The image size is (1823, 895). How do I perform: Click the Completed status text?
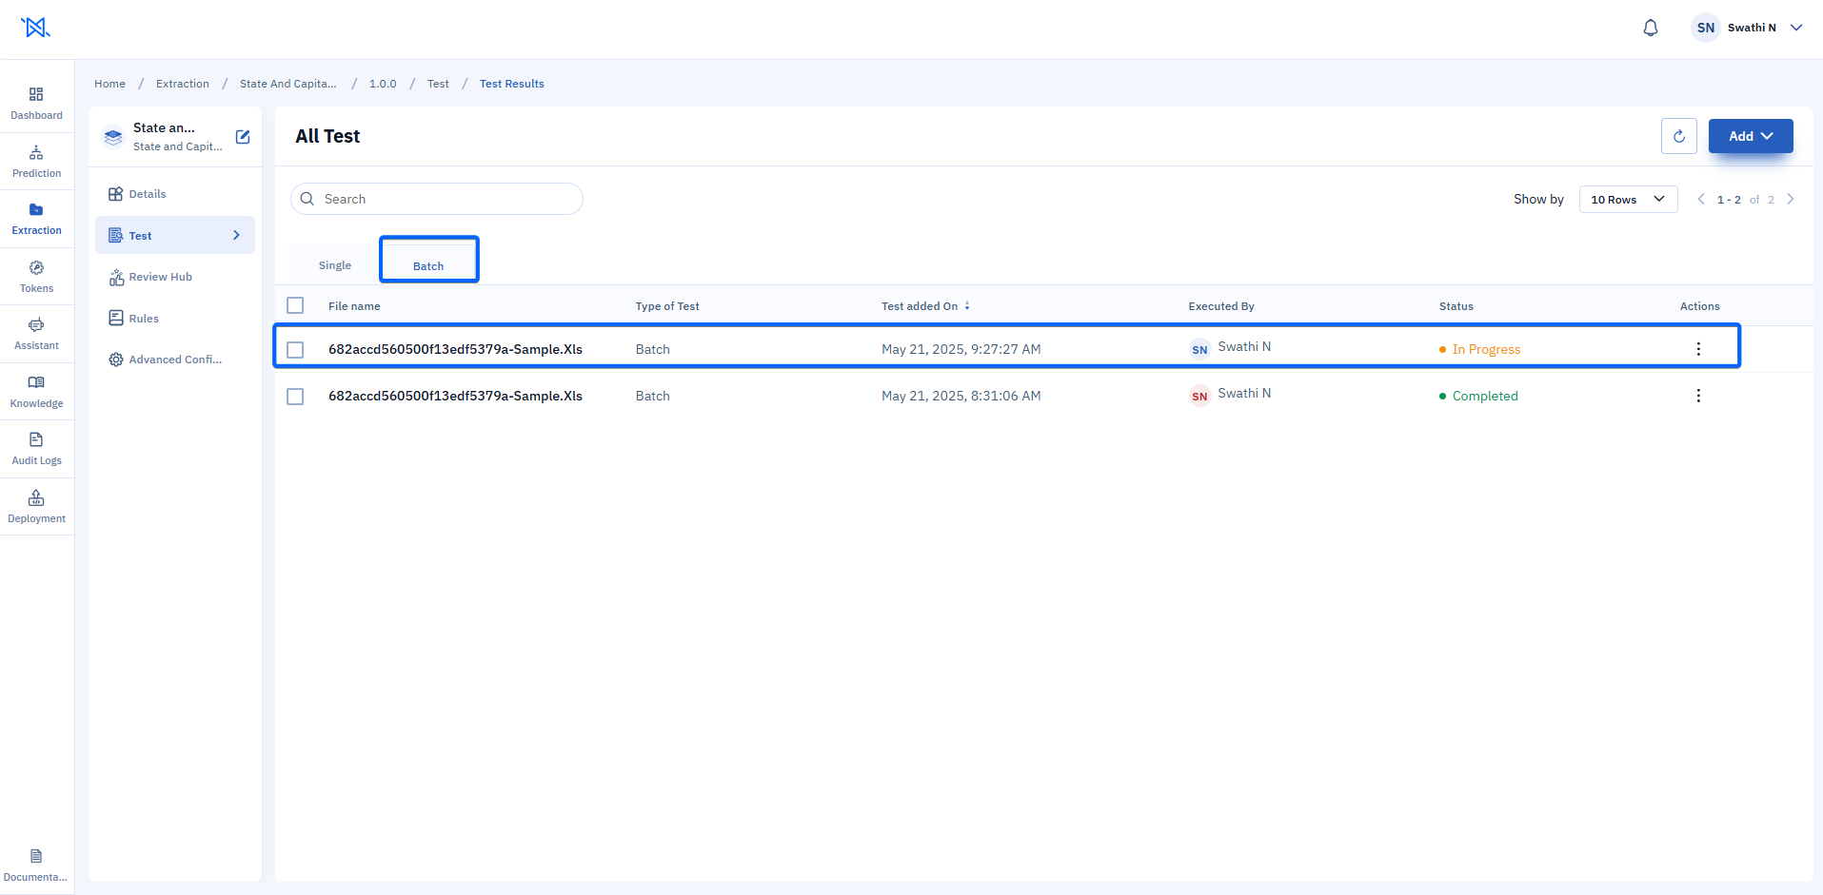click(1485, 396)
